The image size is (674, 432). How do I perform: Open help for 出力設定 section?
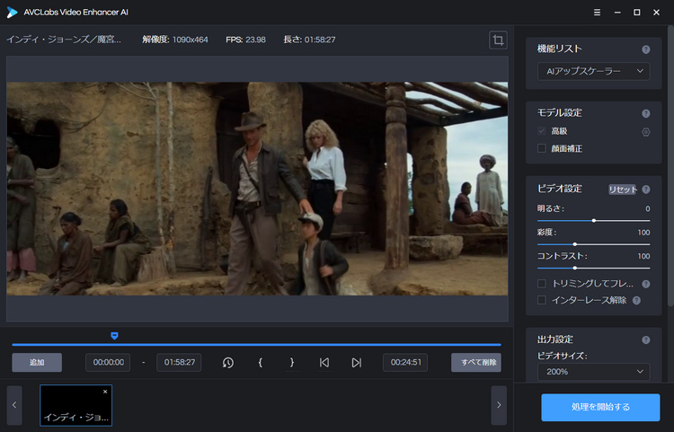click(645, 340)
